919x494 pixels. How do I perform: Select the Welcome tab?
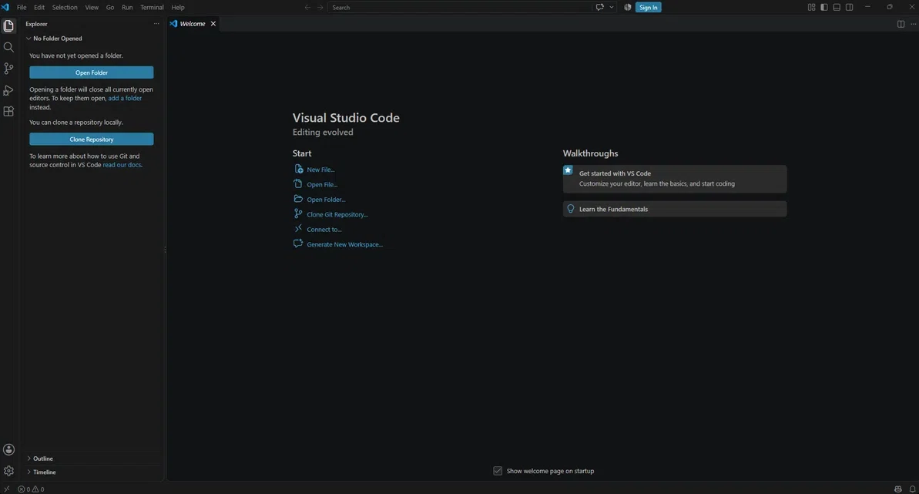click(x=193, y=24)
